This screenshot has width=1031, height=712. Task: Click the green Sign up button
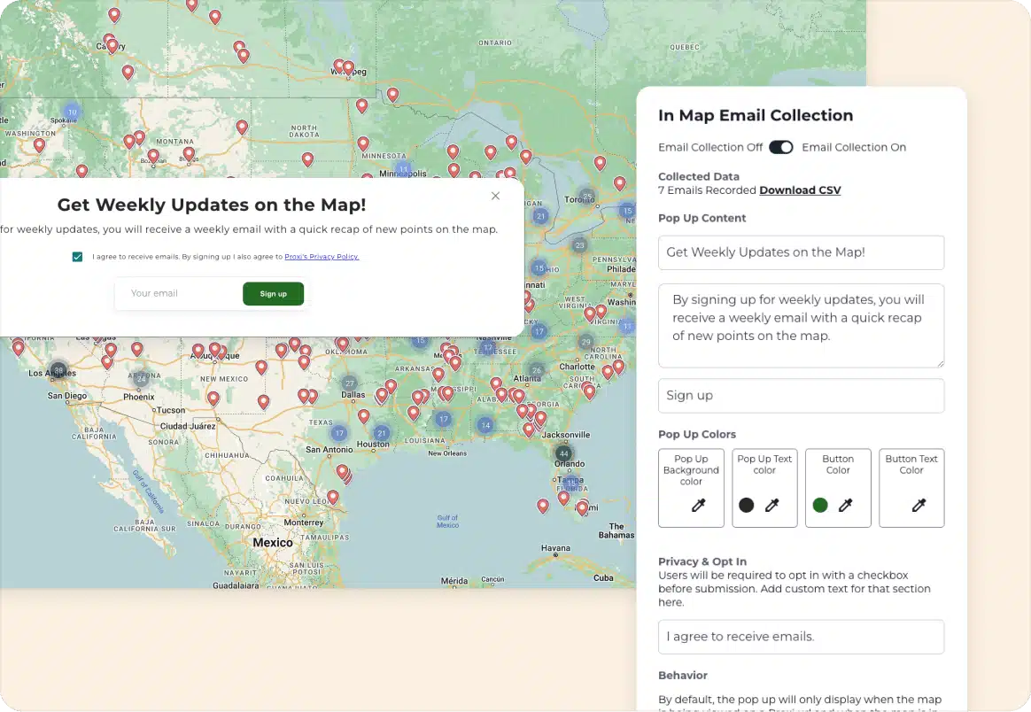273,294
